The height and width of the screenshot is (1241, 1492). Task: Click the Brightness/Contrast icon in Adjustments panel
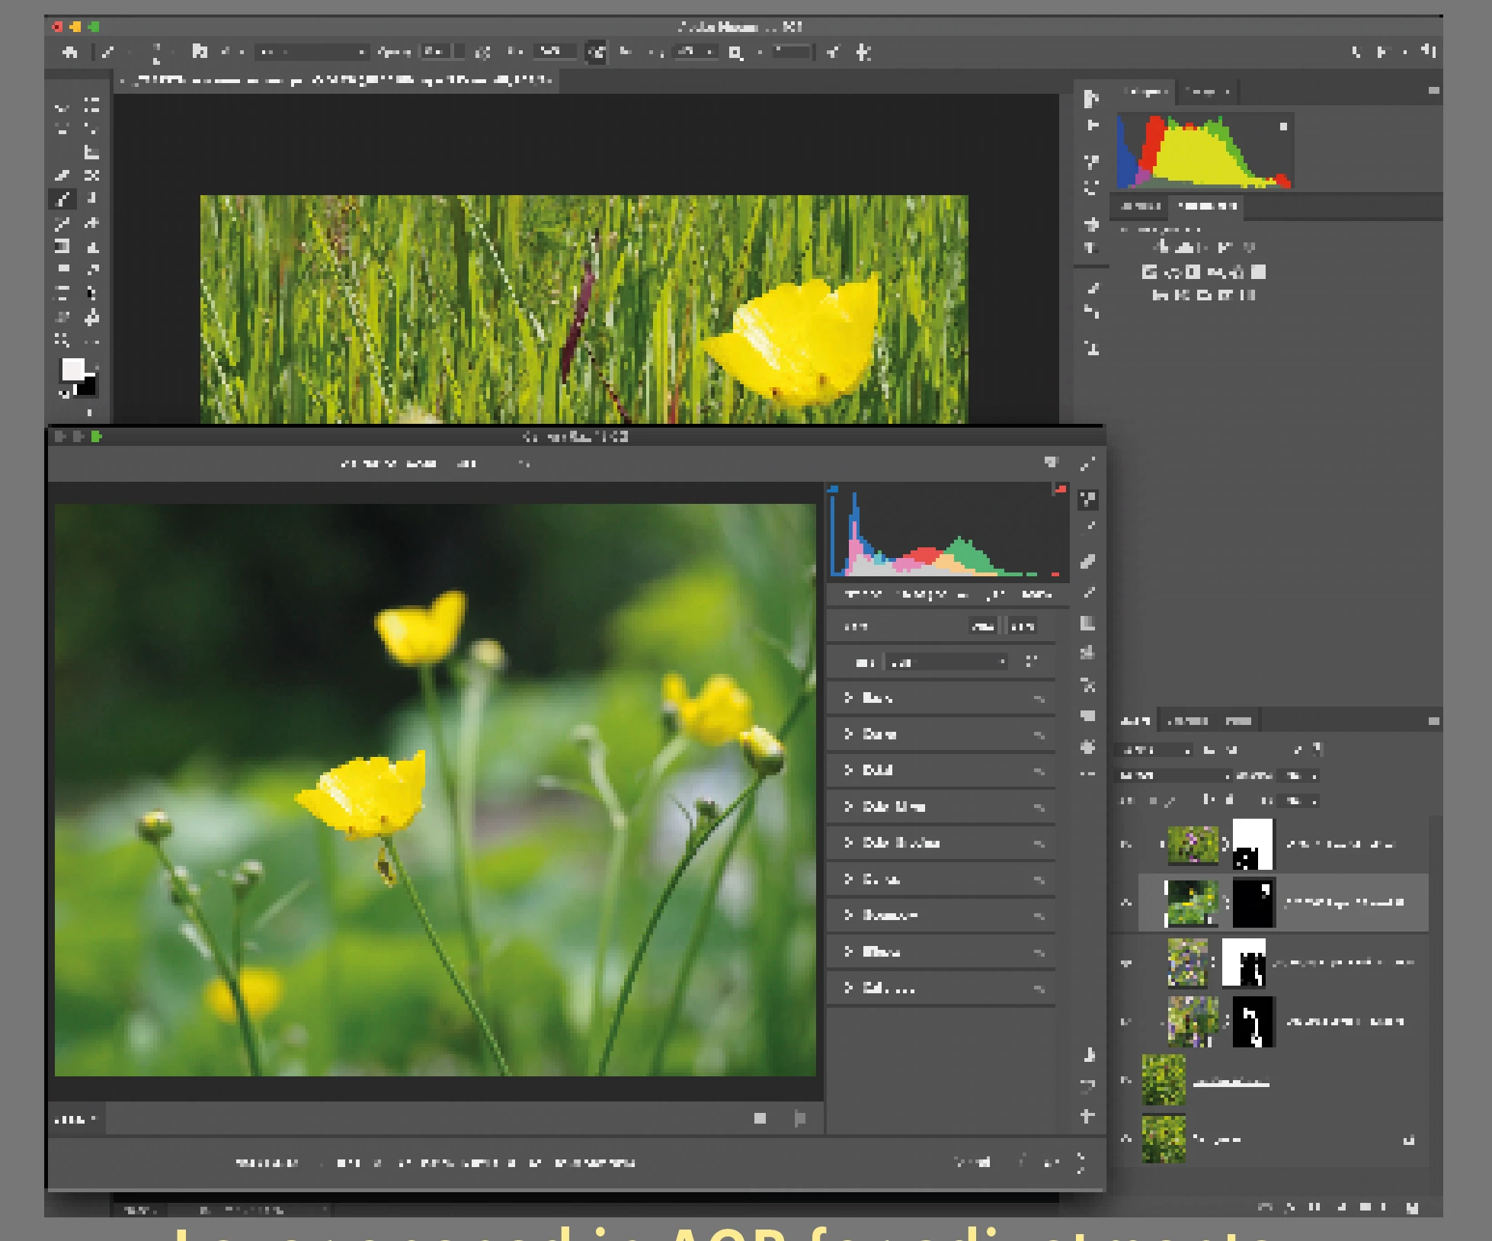coord(1161,247)
